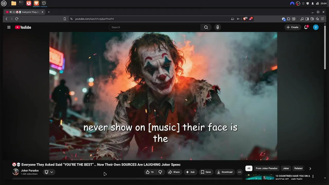Switch to OBS Studio in panel
329x185 pixels.
pos(44,3)
